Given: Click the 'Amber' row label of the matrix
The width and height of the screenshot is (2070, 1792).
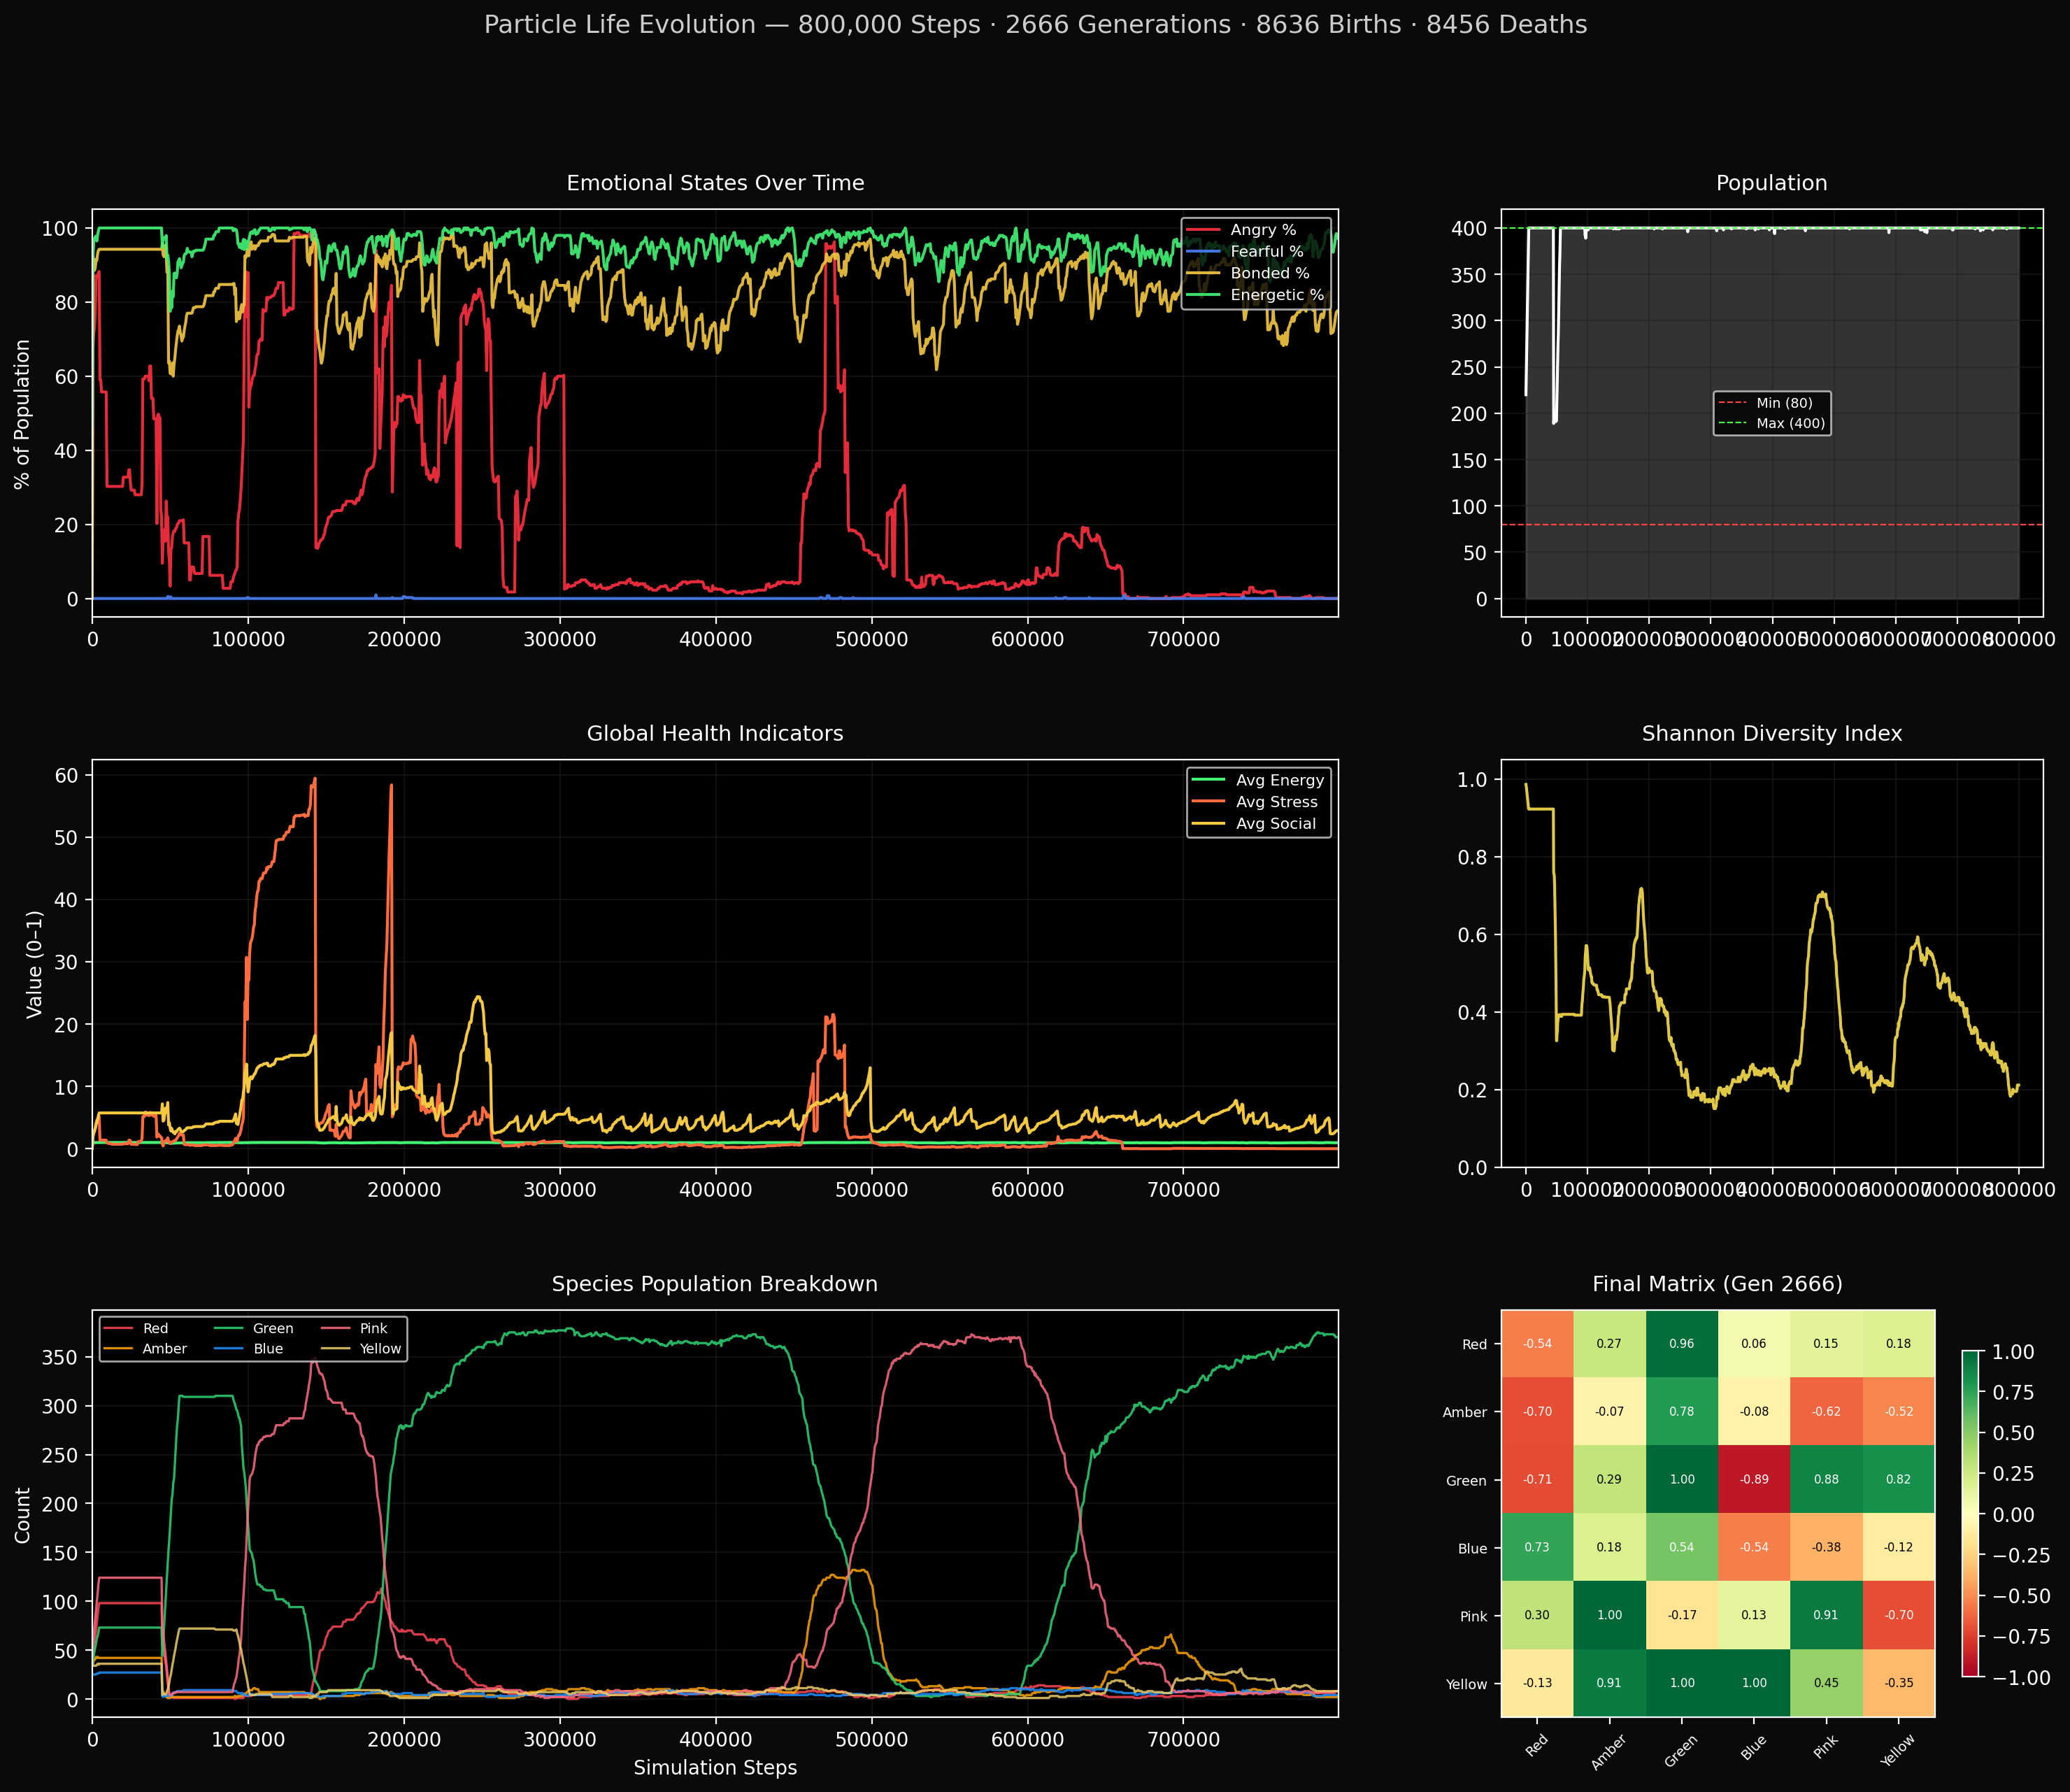Looking at the screenshot, I should [1464, 1412].
